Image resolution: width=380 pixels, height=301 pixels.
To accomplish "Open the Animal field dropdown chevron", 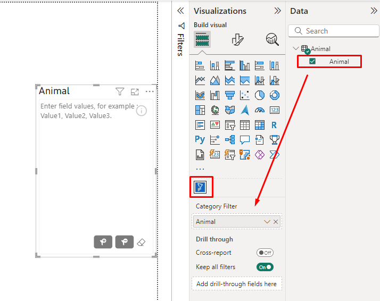I will click(x=267, y=222).
